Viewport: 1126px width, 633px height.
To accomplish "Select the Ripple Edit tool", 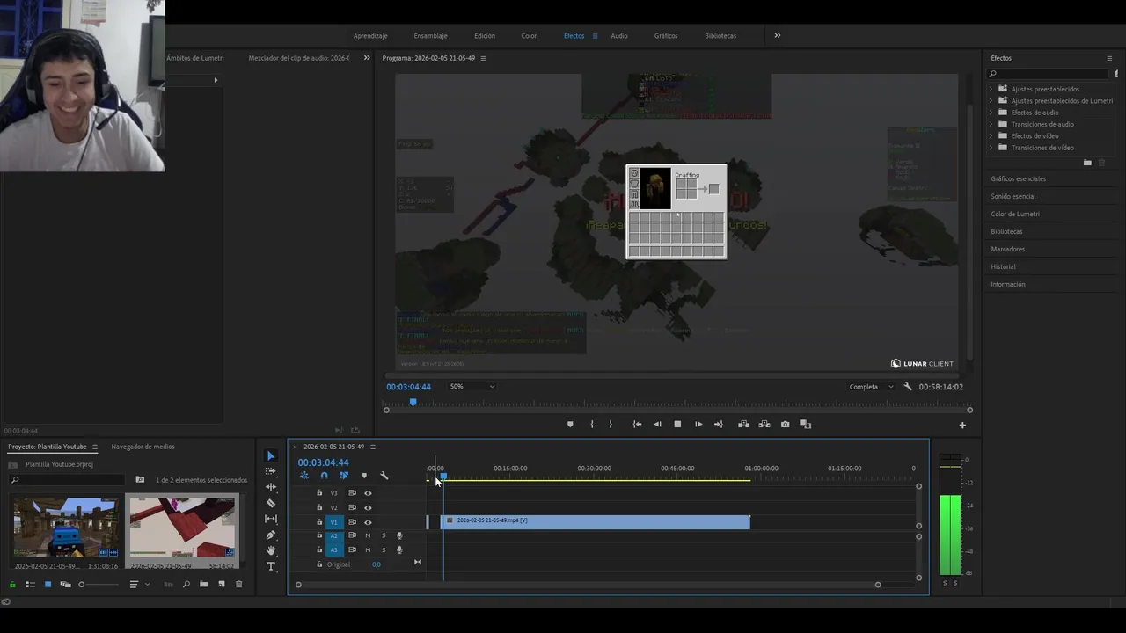I will [271, 487].
